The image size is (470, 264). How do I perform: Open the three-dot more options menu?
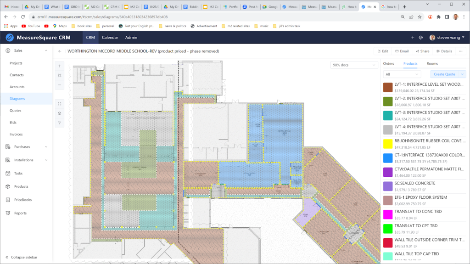point(461,51)
